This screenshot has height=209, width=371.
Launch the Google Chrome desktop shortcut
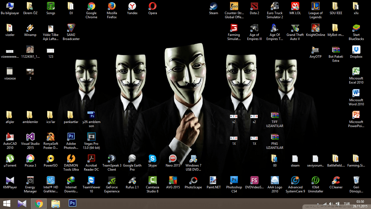click(x=91, y=10)
